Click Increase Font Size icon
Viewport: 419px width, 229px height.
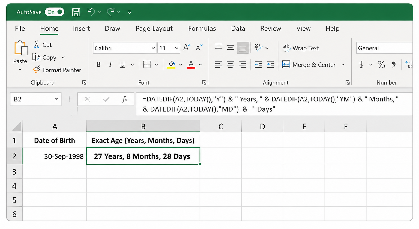tap(187, 48)
